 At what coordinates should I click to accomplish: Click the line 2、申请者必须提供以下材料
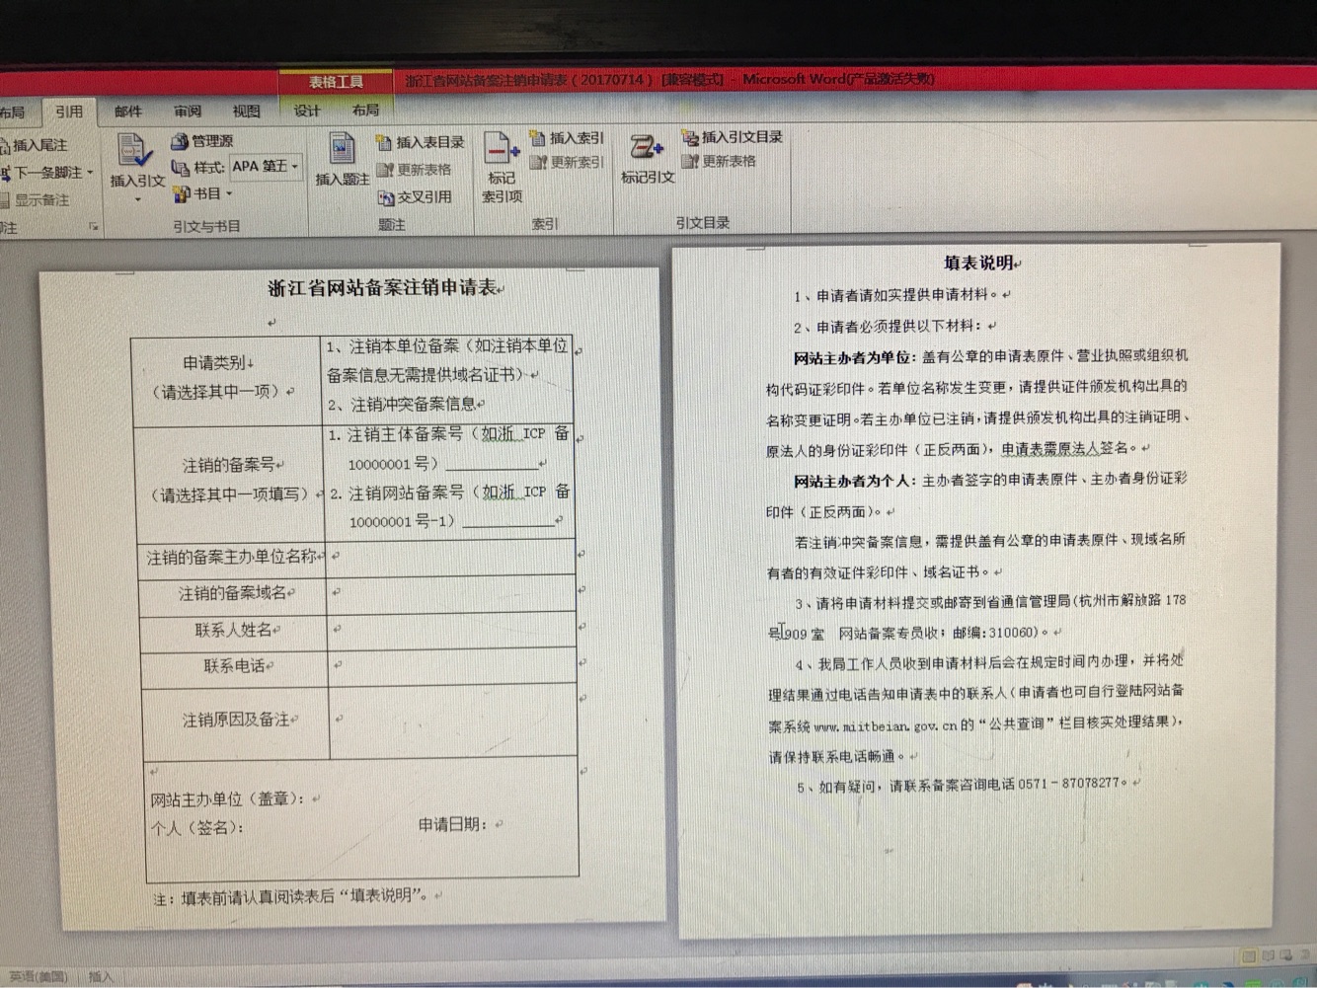(888, 327)
